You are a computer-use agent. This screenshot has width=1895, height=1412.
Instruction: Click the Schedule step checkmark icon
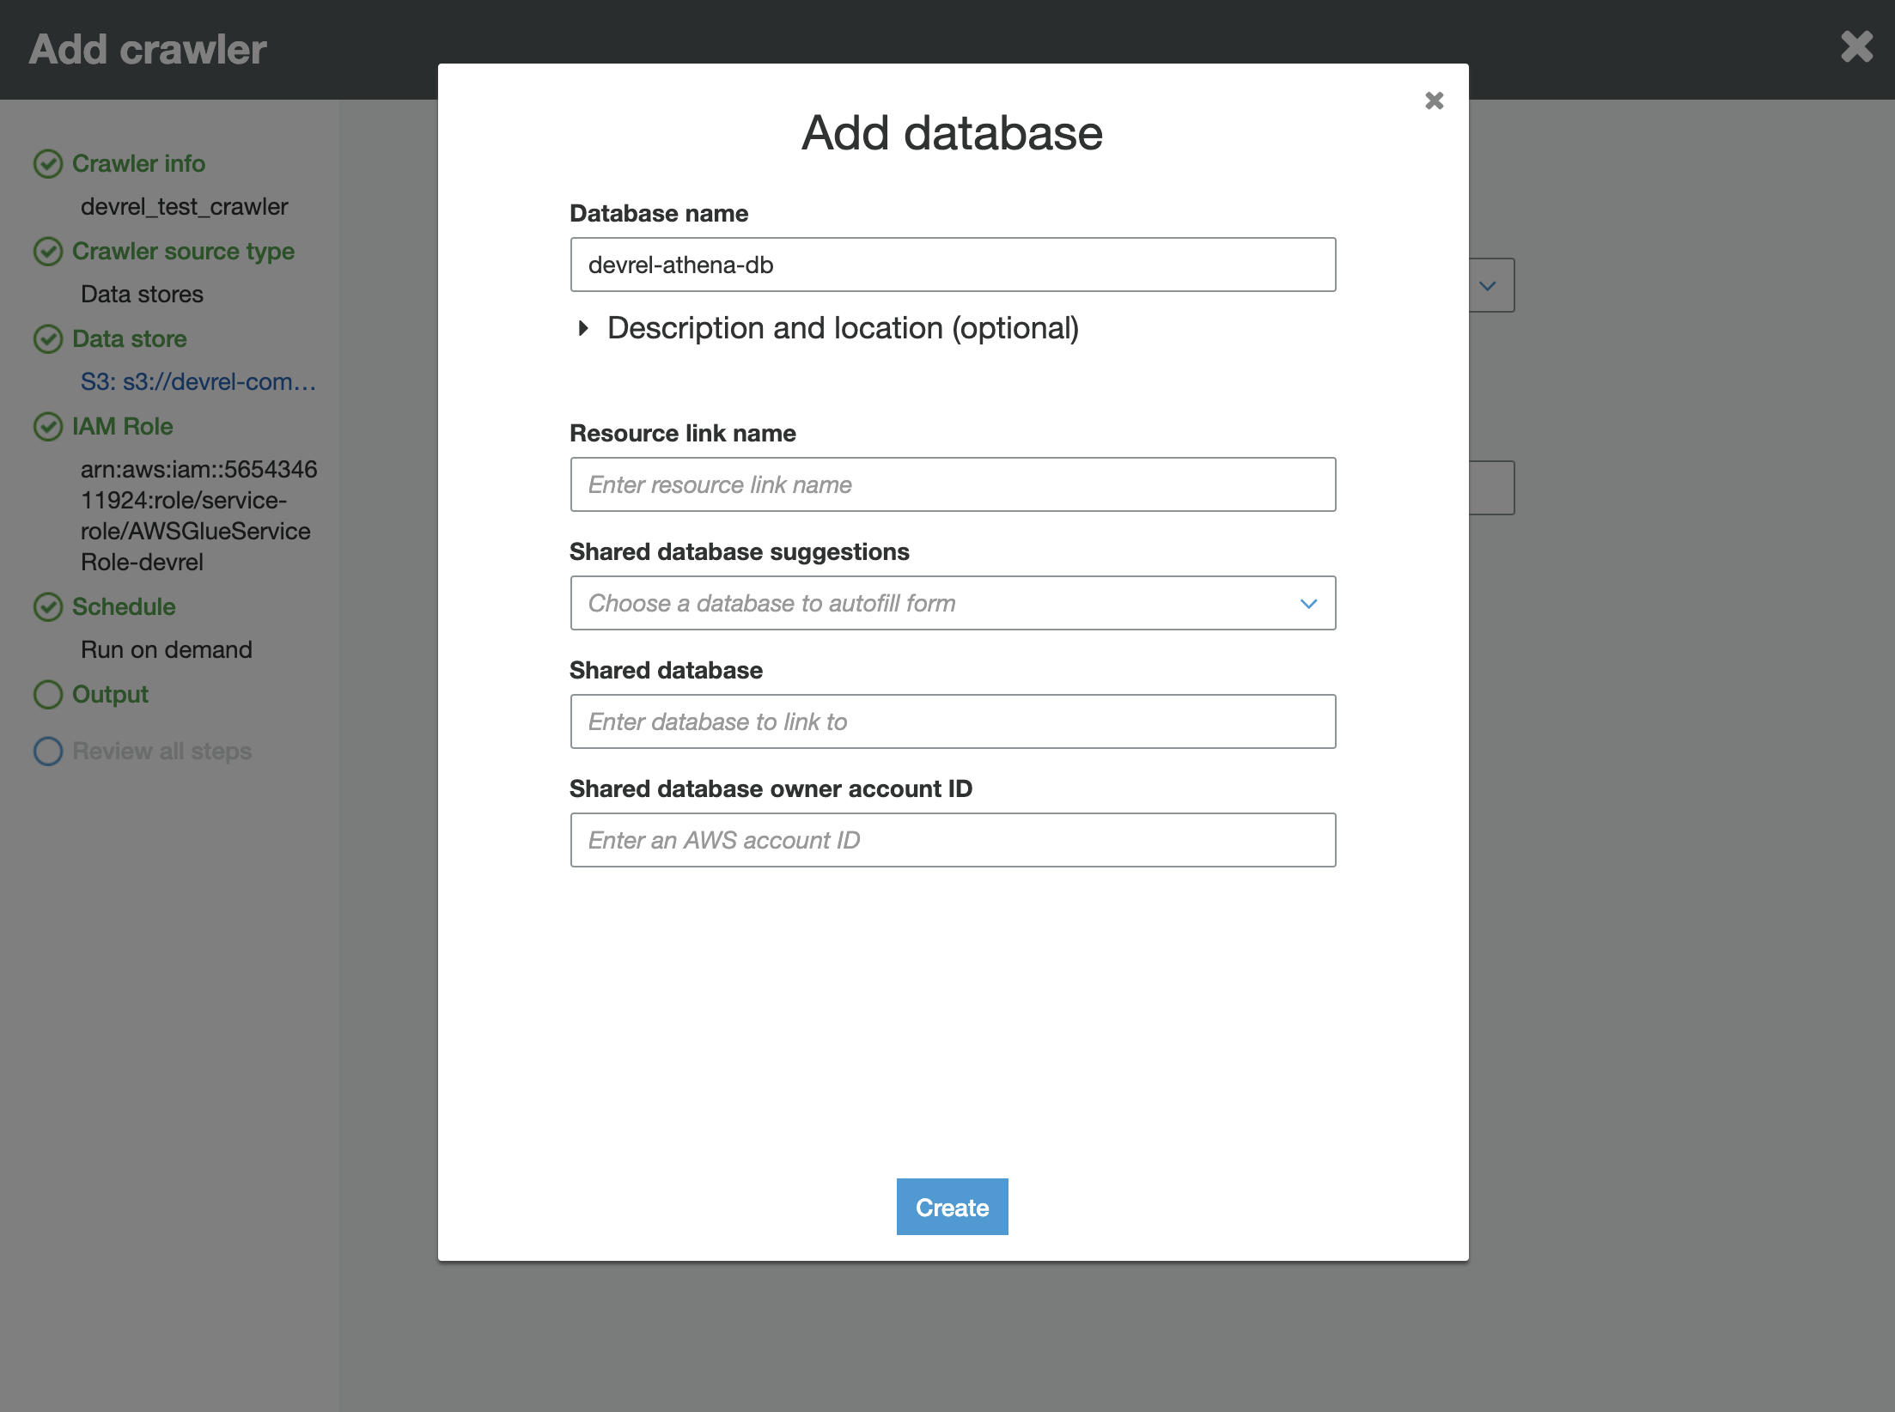(x=48, y=606)
